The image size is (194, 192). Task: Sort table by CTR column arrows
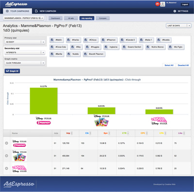pyautogui.click(x=128, y=133)
